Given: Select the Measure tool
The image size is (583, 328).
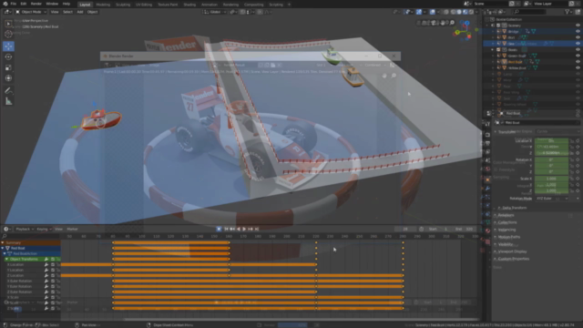Looking at the screenshot, I should click(8, 101).
